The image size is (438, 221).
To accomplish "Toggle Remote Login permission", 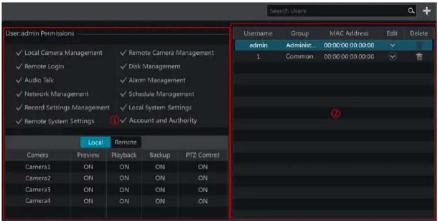I will [x=40, y=66].
